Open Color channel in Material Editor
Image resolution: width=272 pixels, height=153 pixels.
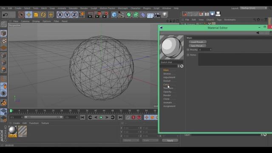coord(166,85)
